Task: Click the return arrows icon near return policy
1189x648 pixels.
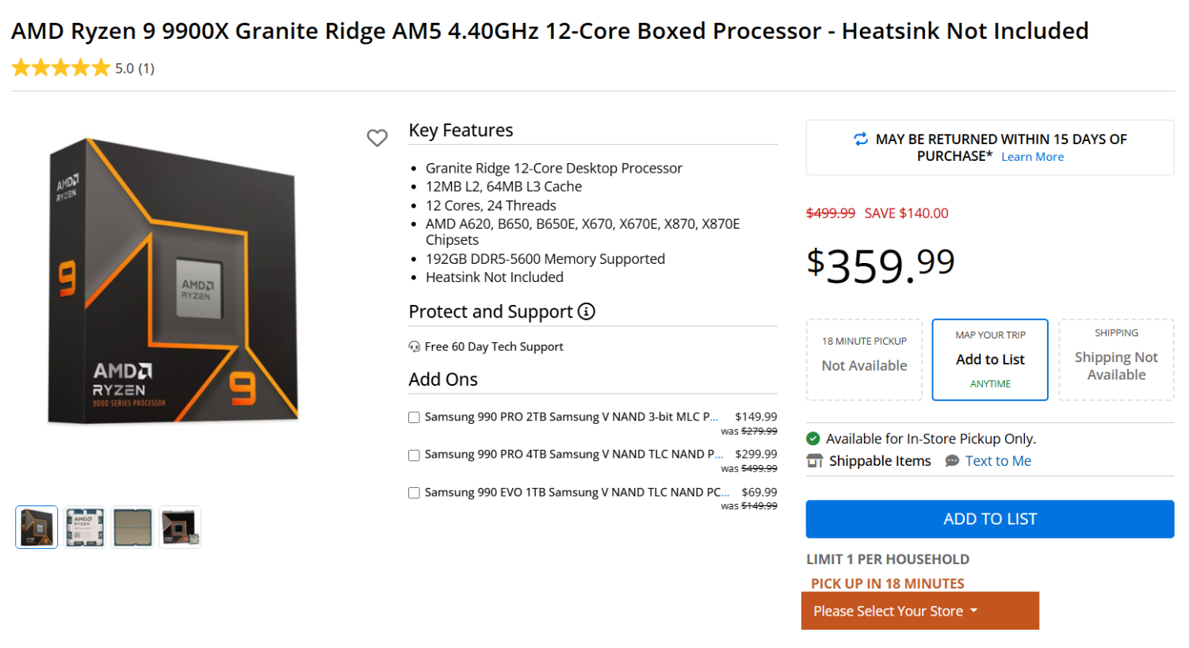Action: coord(861,139)
